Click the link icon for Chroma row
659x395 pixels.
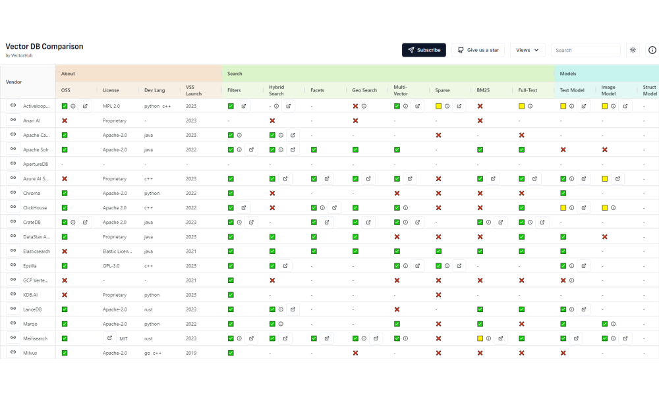13,193
